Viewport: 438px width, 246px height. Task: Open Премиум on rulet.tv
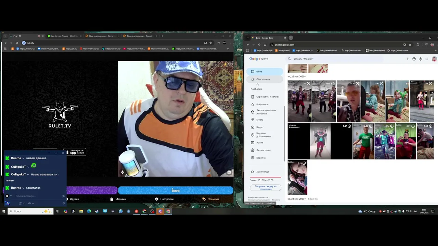210,199
